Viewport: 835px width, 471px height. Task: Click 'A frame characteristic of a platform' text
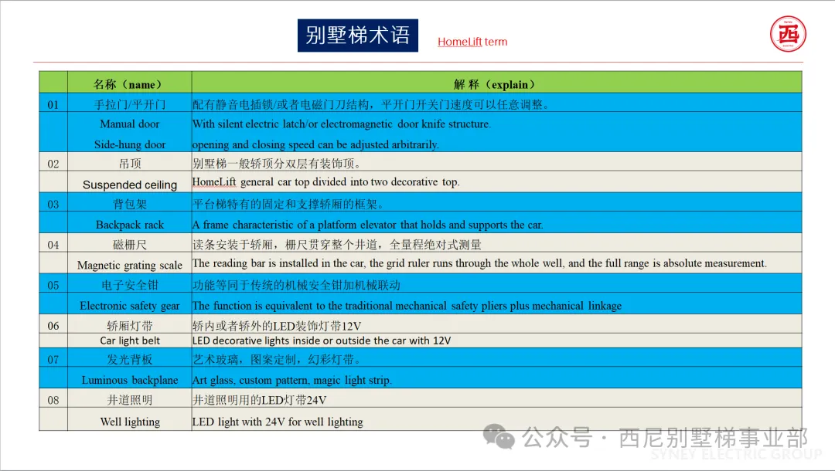click(367, 225)
